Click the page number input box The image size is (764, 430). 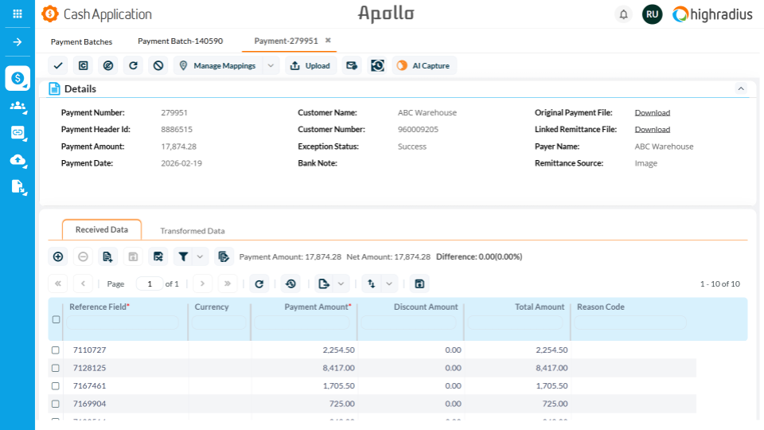(149, 283)
